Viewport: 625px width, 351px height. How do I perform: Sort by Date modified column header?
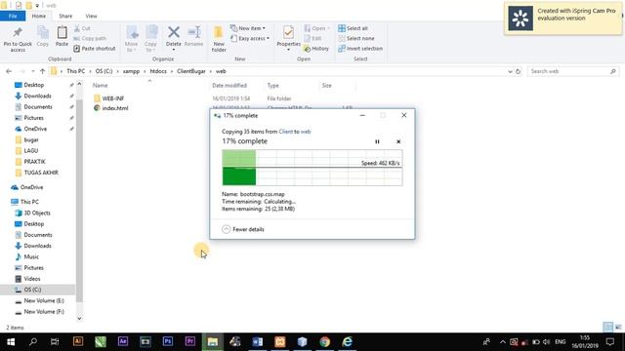[x=229, y=85]
